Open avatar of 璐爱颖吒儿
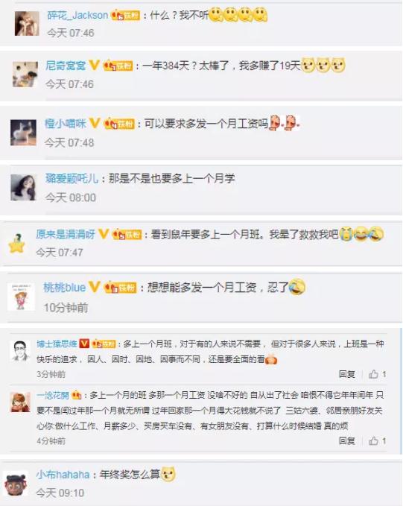 tap(23, 187)
